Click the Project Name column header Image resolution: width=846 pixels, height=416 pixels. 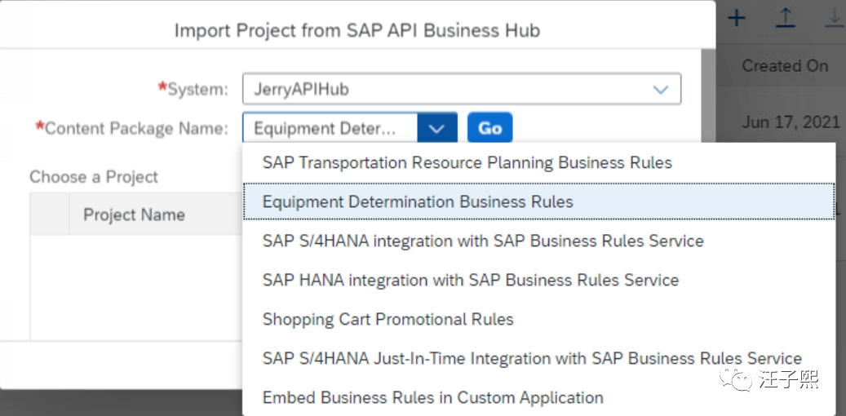(134, 215)
